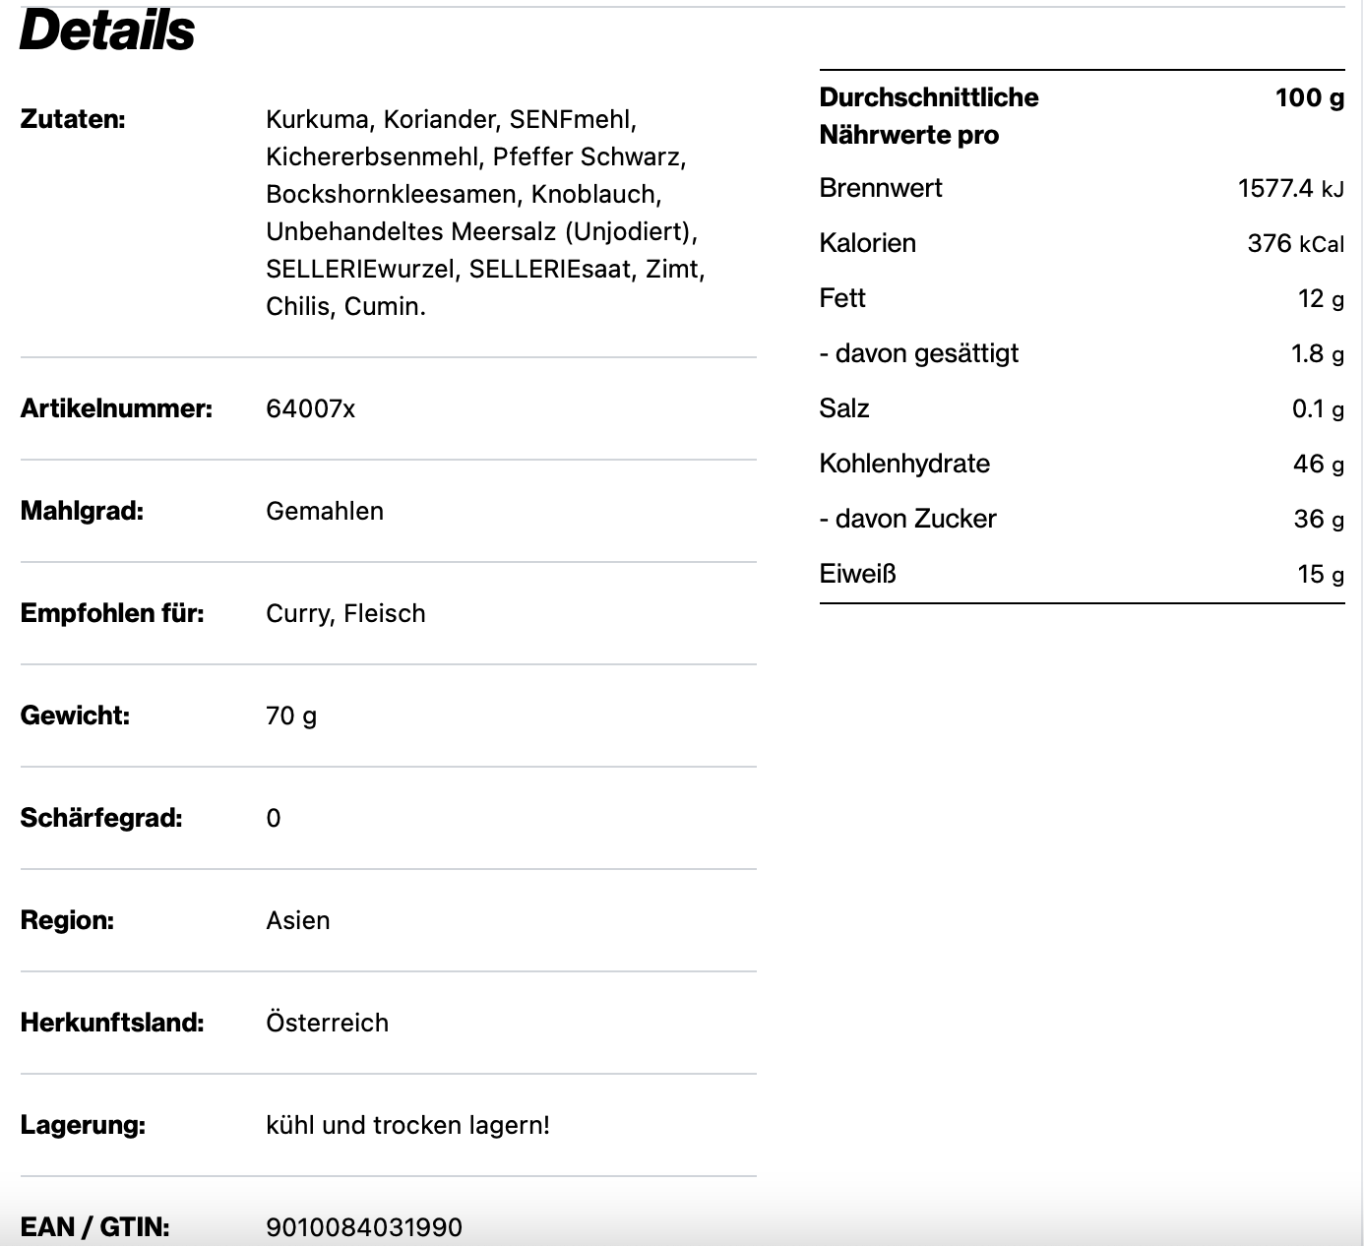
Task: Click the Zutaten label
Action: coord(73,119)
